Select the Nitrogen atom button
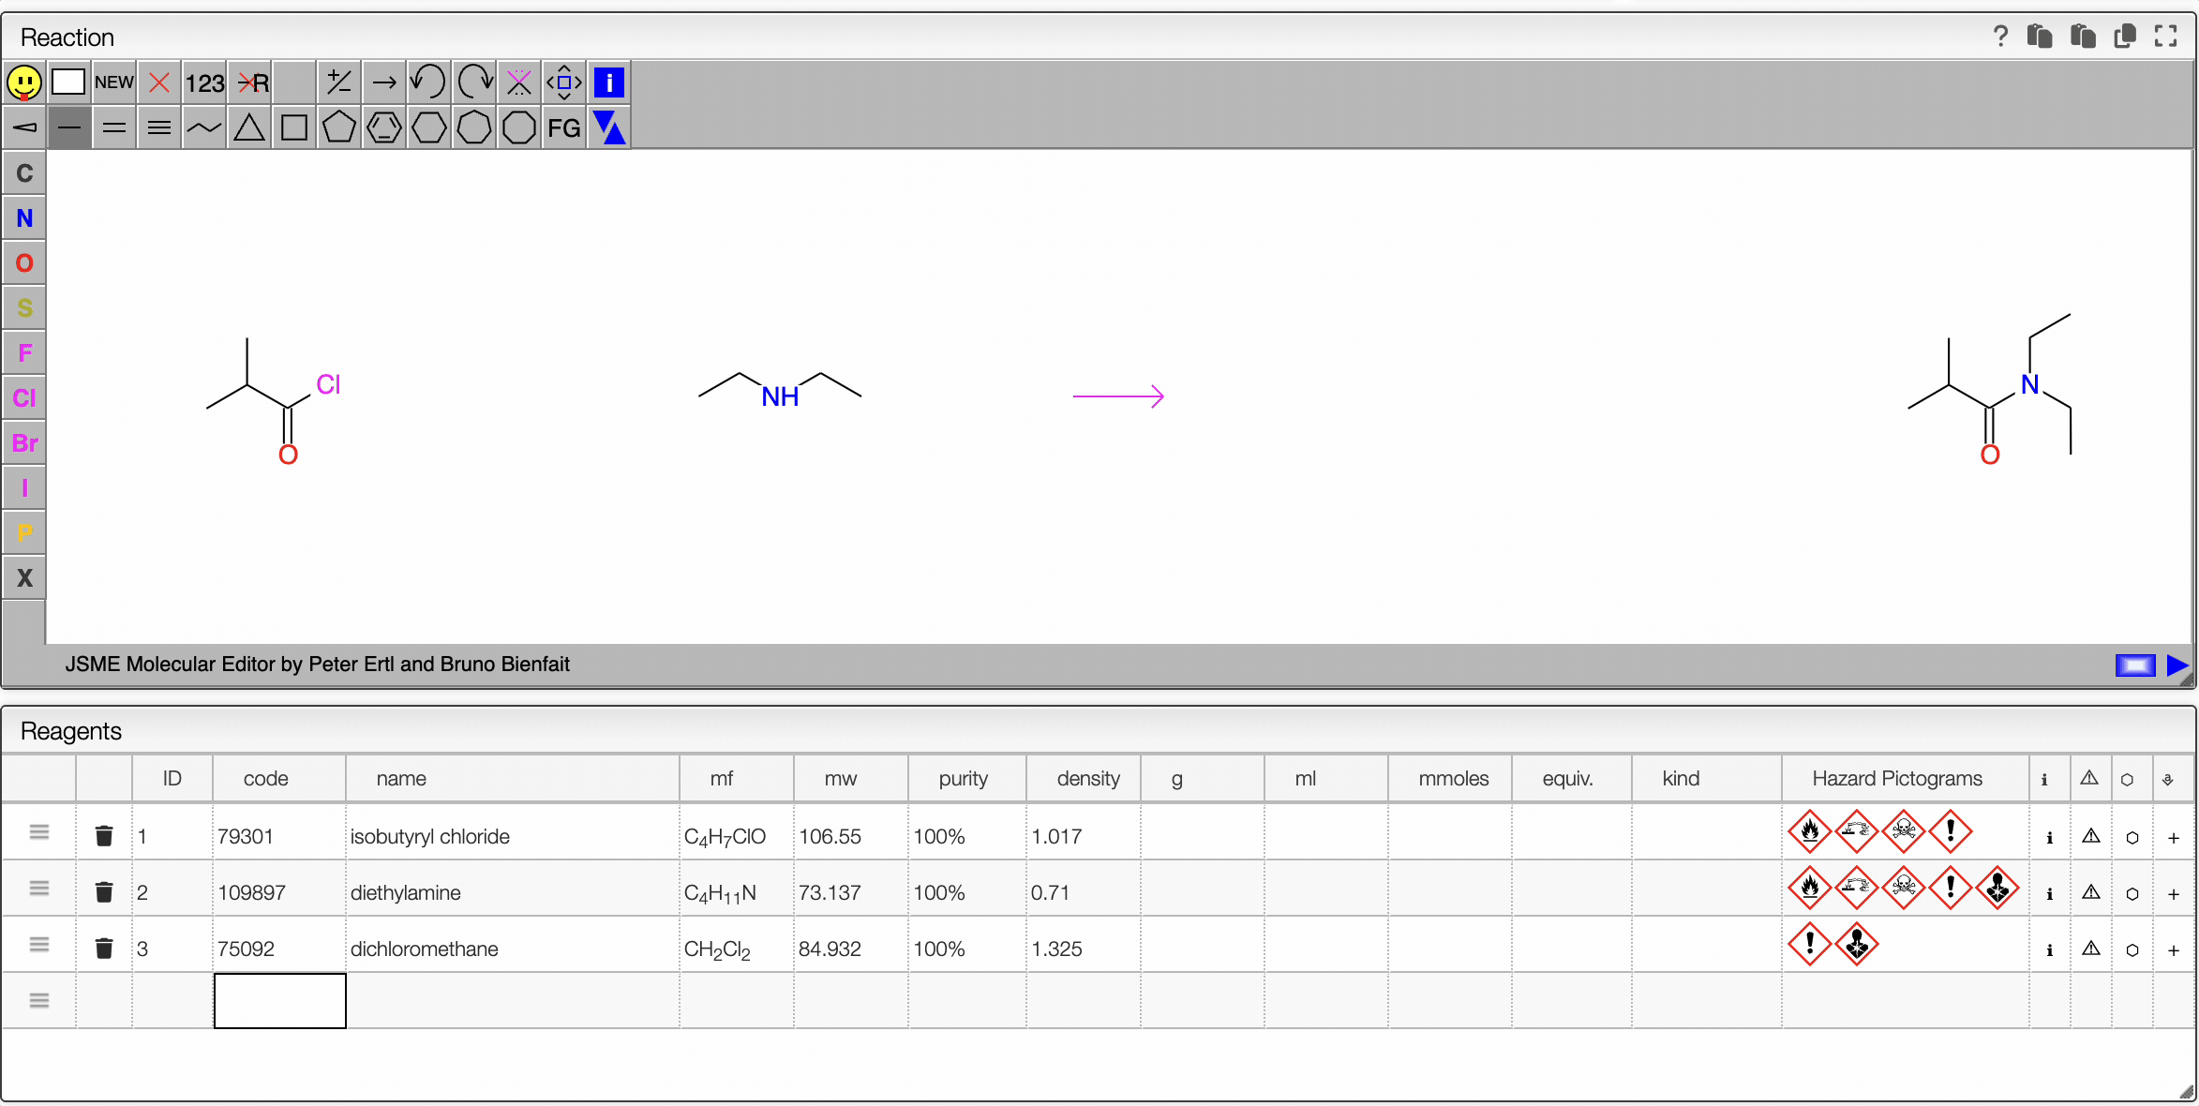Image resolution: width=2199 pixels, height=1106 pixels. [x=24, y=218]
